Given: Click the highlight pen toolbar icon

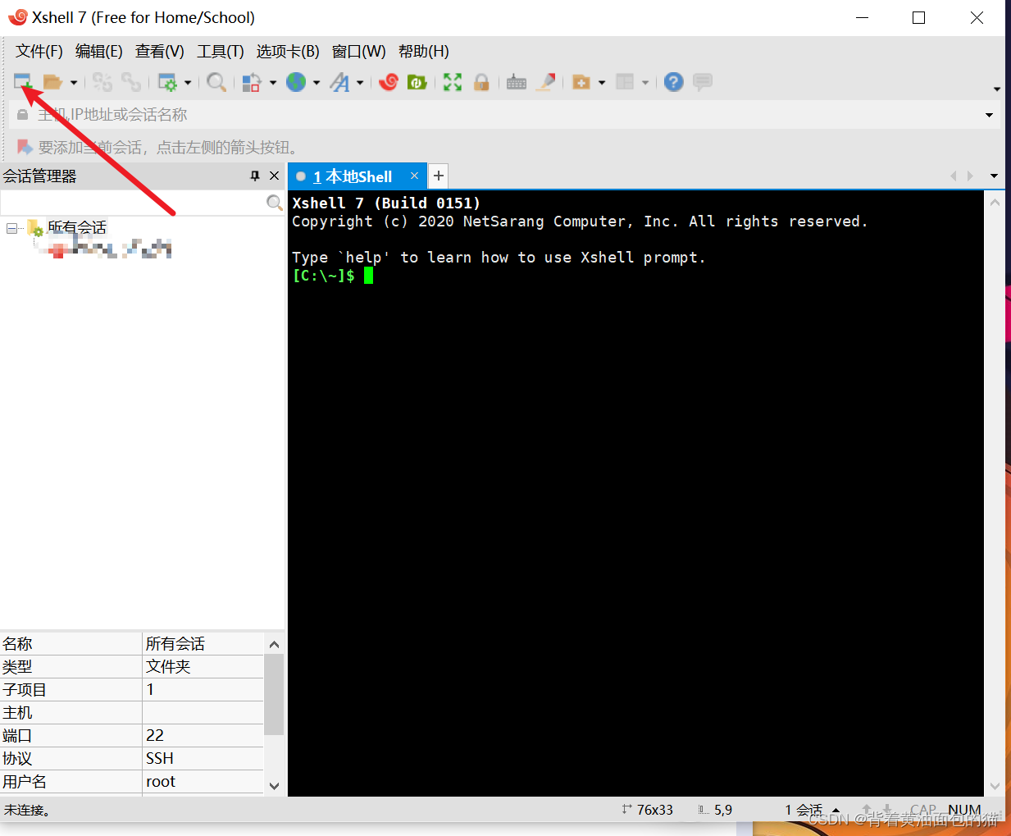Looking at the screenshot, I should [x=546, y=82].
